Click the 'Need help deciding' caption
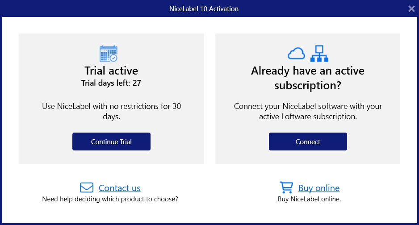The width and height of the screenshot is (419, 225). 110,199
